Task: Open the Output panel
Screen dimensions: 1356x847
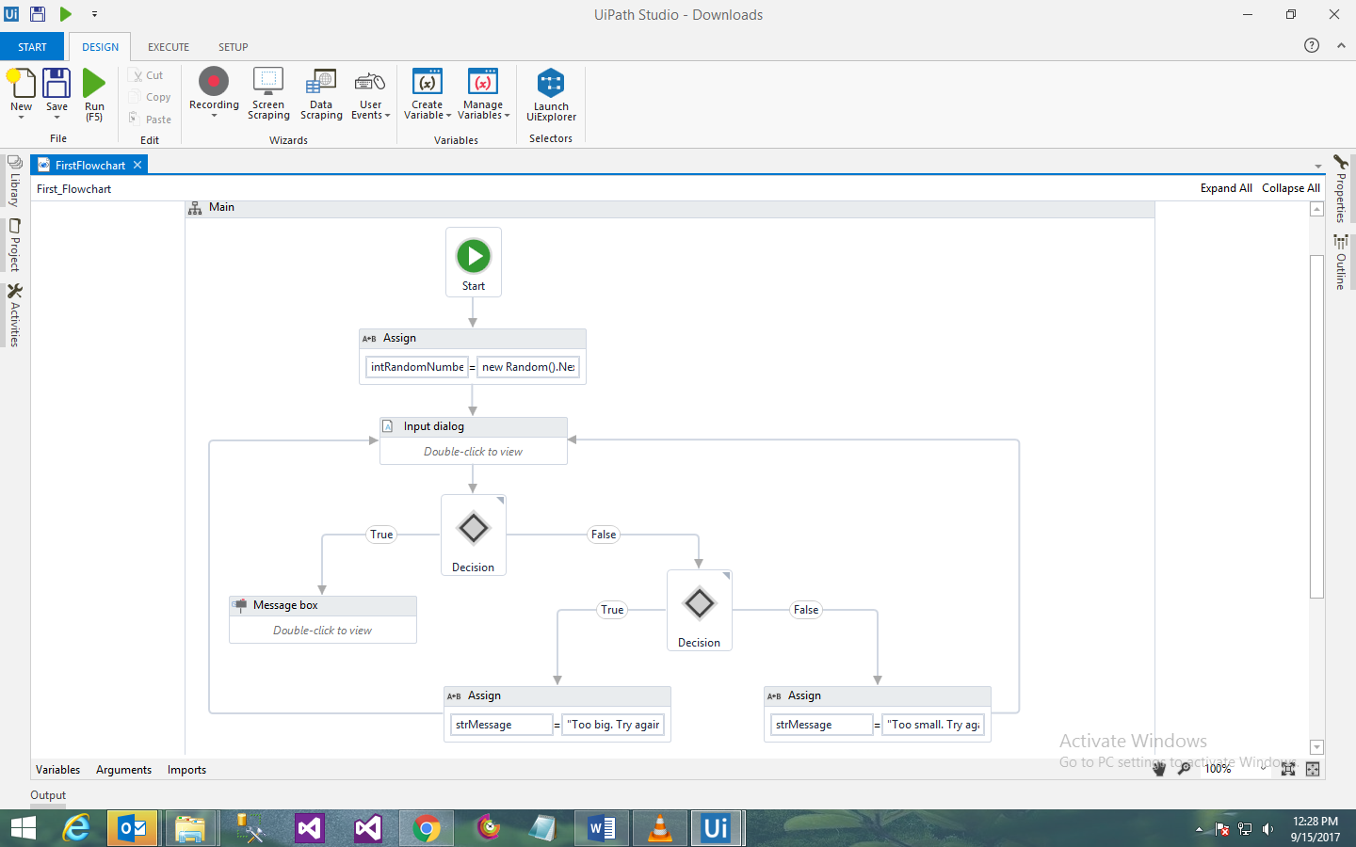Action: 48,795
